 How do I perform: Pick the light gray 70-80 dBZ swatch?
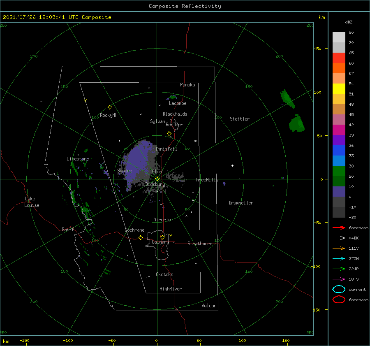point(339,37)
